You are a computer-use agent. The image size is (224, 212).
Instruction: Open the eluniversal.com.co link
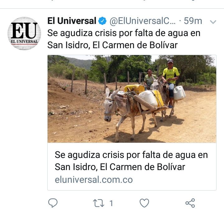(x=94, y=180)
